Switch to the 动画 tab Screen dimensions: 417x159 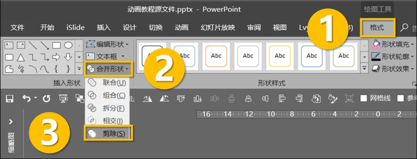point(181,27)
